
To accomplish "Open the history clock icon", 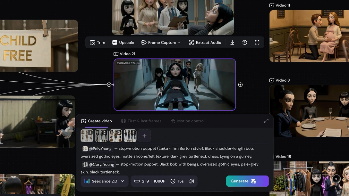I will tap(245, 43).
